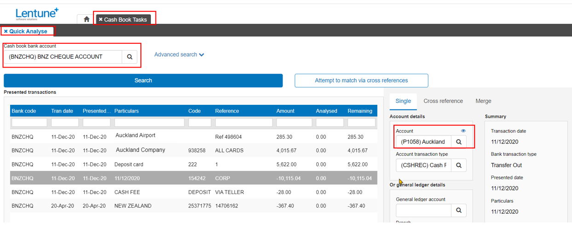Close the Quick Analyse sub-tab
This screenshot has height=228, width=572.
tap(6, 31)
